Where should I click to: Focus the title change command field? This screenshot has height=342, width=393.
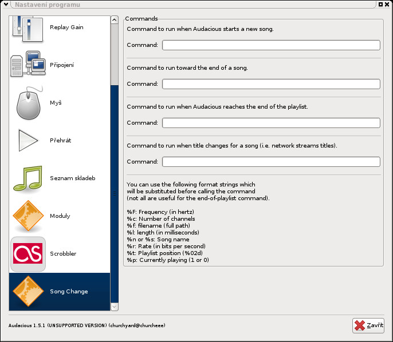(271, 162)
